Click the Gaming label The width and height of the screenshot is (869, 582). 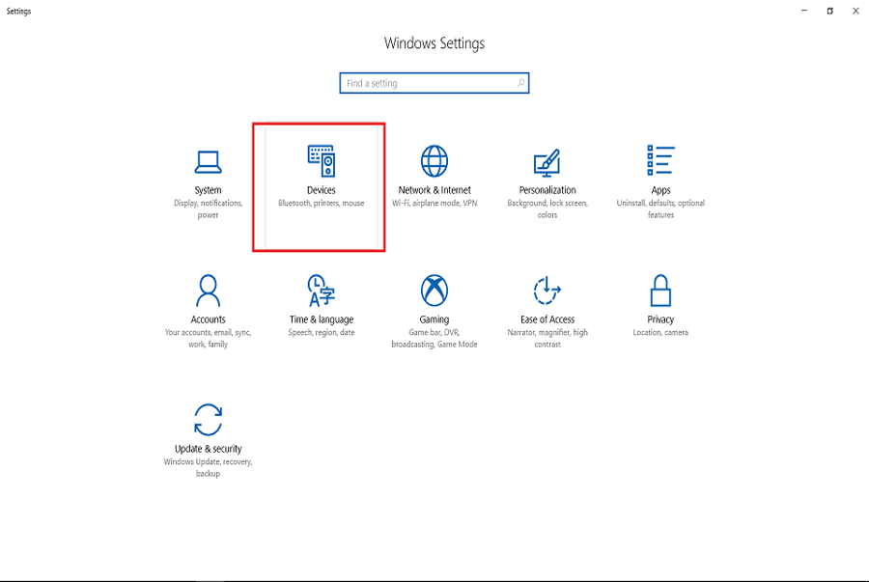click(x=434, y=319)
